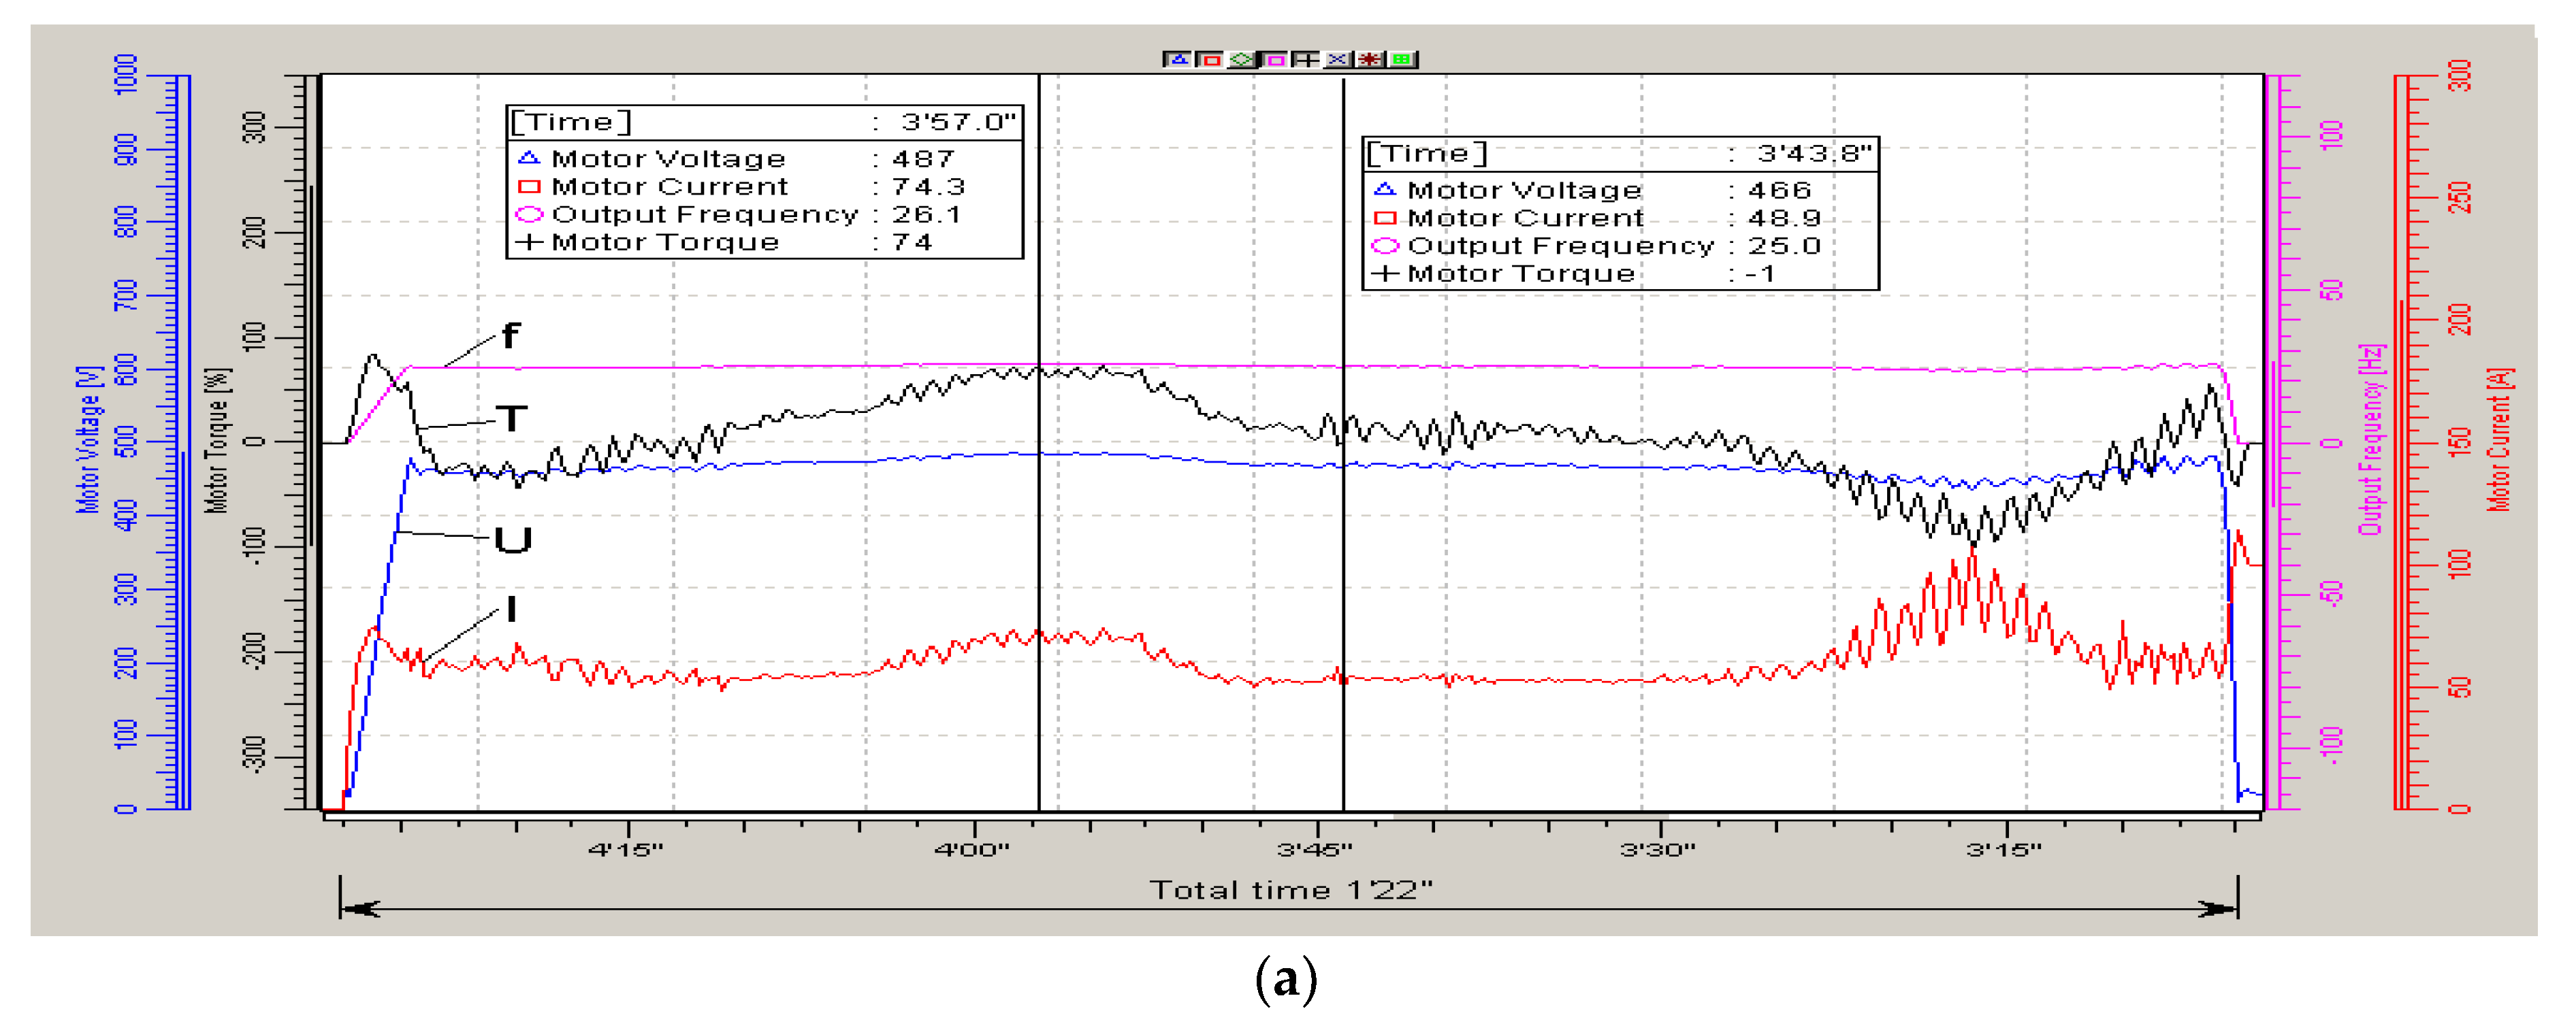Click the green diamond trace button

(1242, 60)
